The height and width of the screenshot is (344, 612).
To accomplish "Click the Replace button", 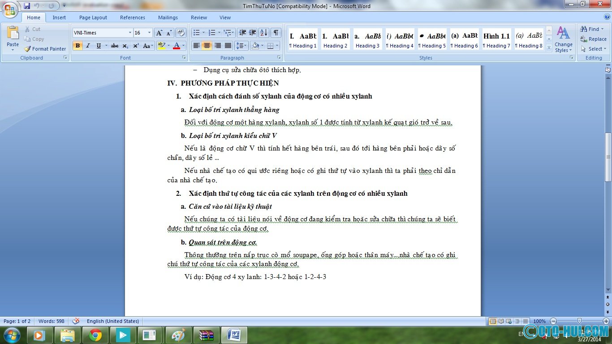I will coord(593,39).
